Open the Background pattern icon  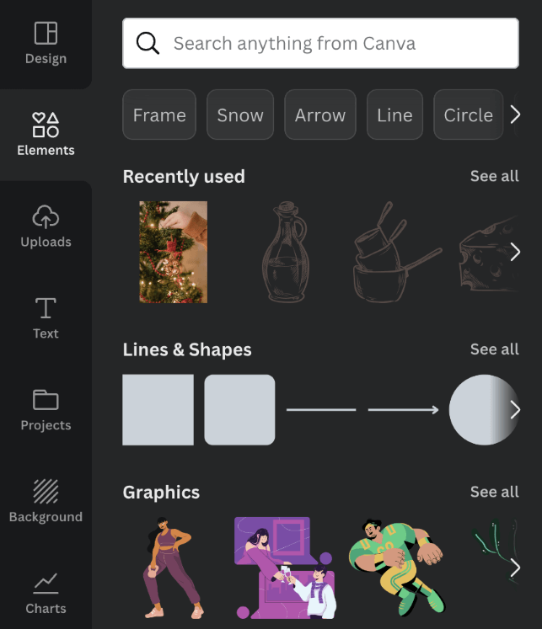click(46, 492)
